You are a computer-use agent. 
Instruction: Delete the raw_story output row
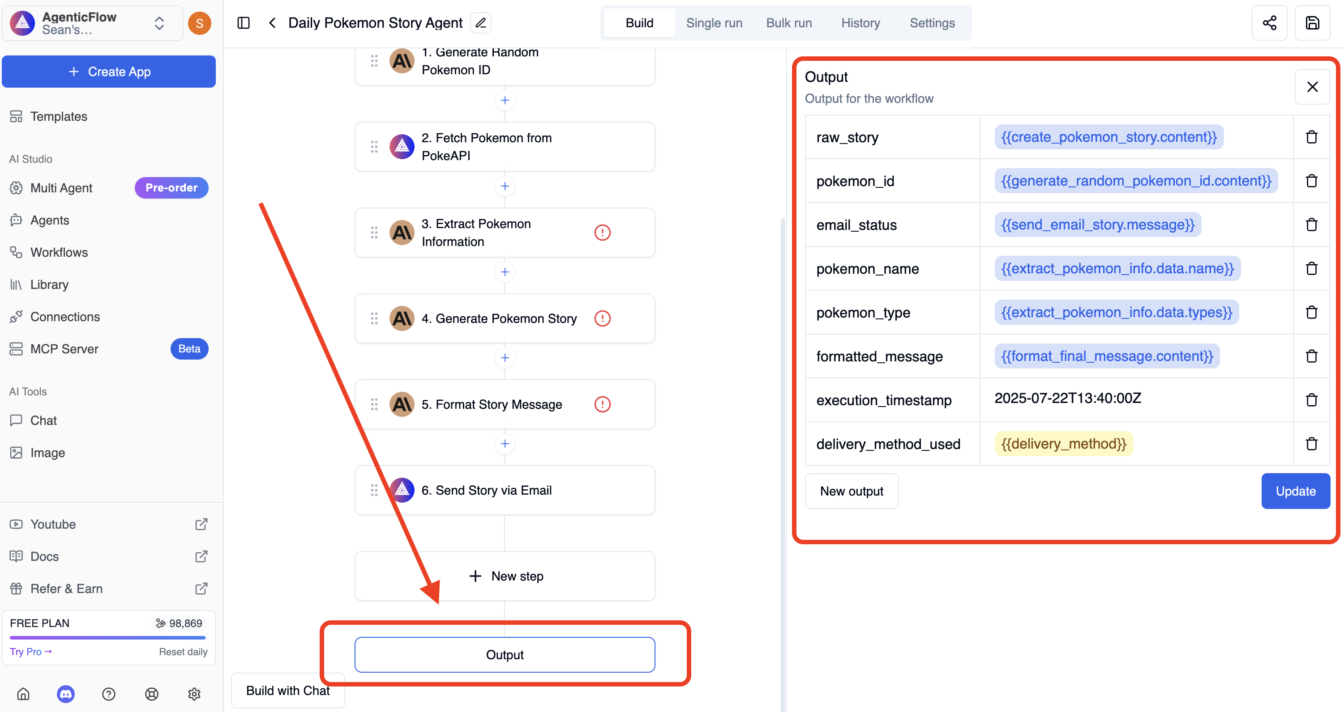pyautogui.click(x=1311, y=137)
